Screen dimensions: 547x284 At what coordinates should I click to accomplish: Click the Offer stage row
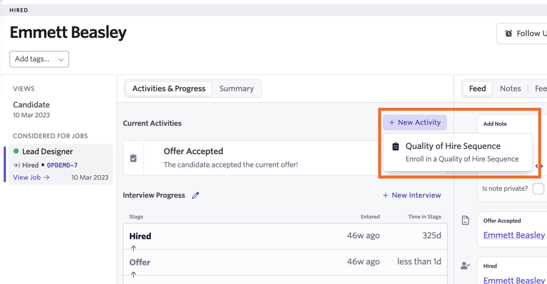tap(285, 263)
